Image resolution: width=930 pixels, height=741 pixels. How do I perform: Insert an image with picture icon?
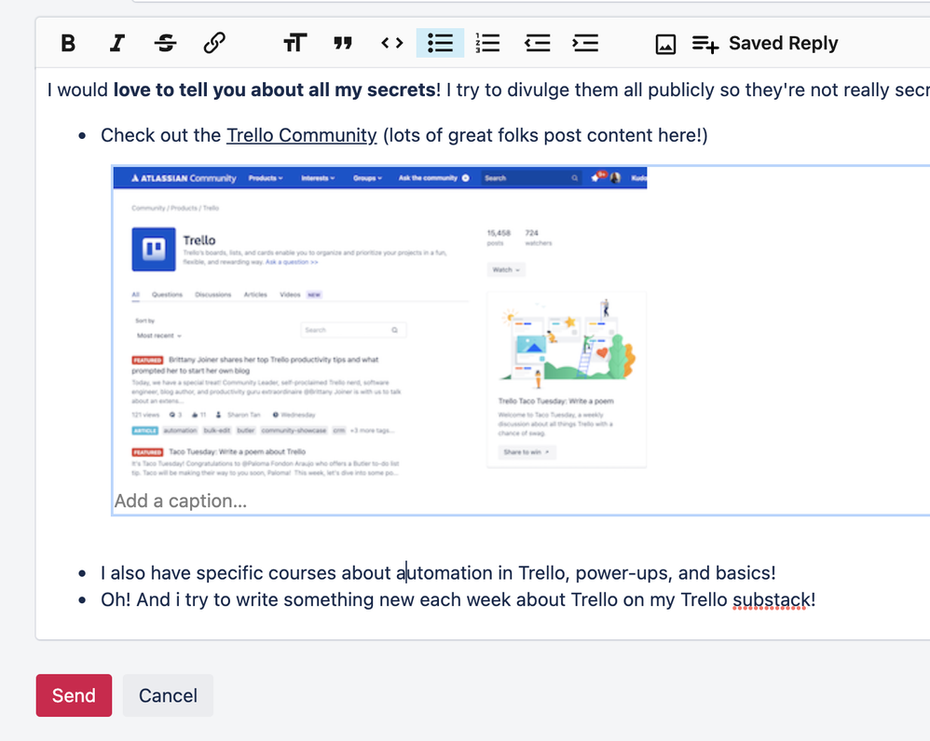[x=665, y=44]
